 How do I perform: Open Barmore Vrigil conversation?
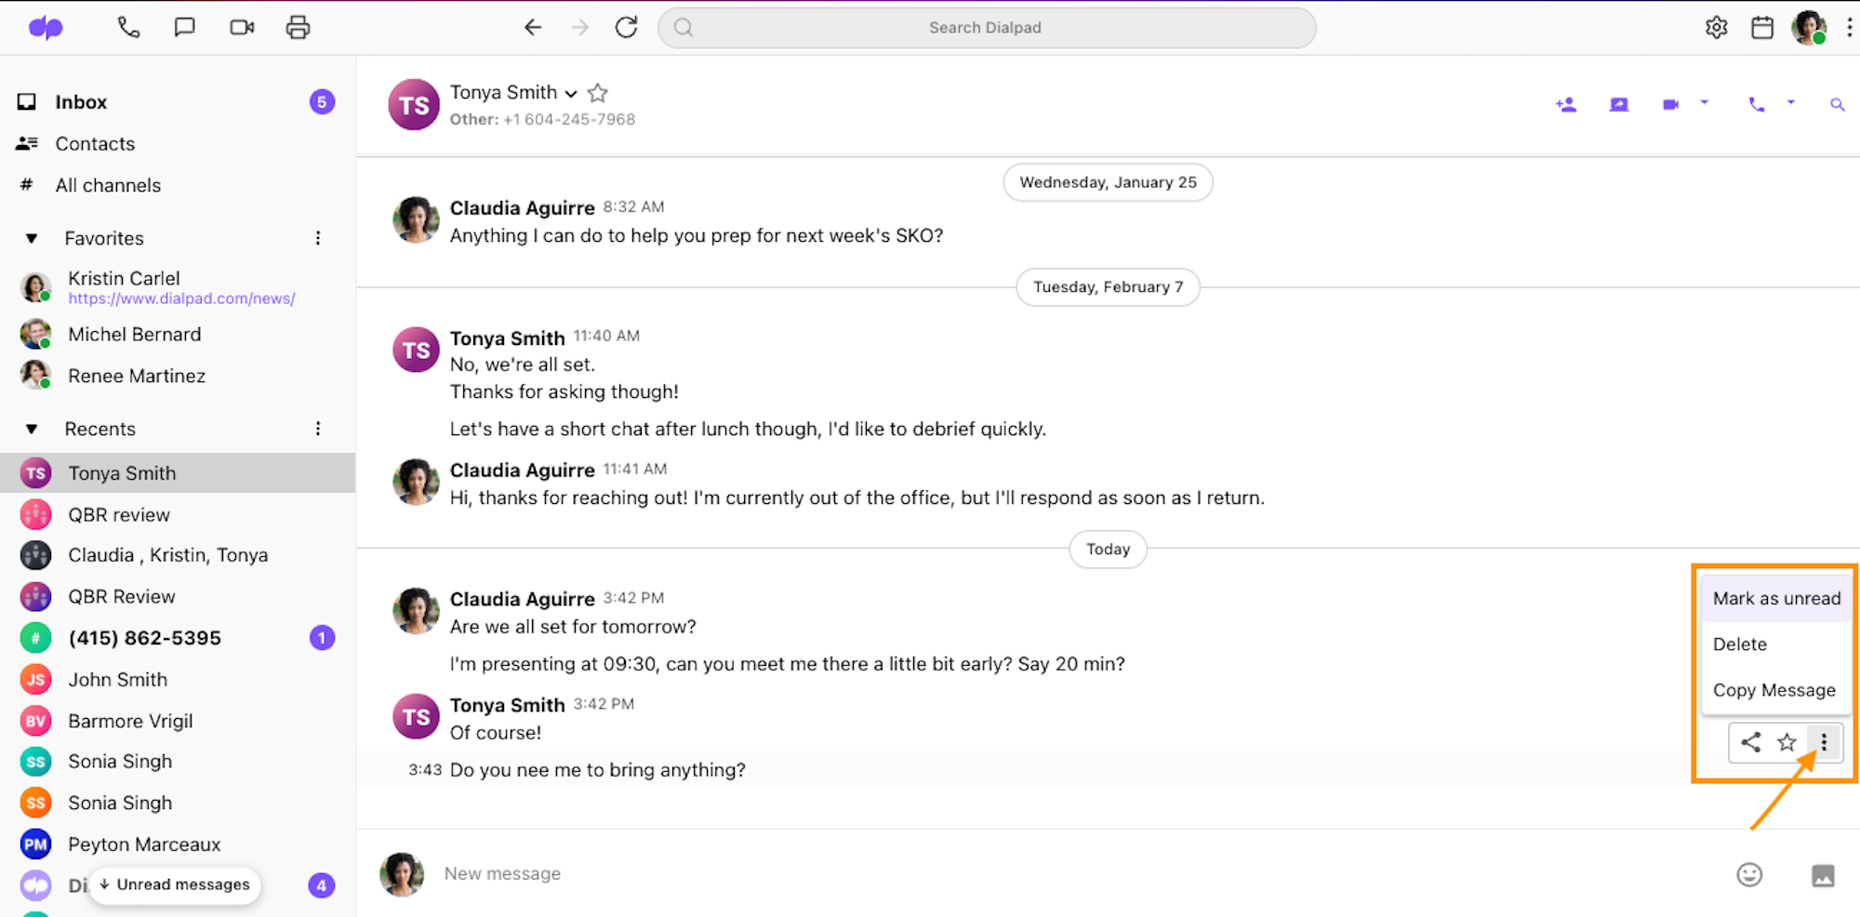pyautogui.click(x=130, y=722)
